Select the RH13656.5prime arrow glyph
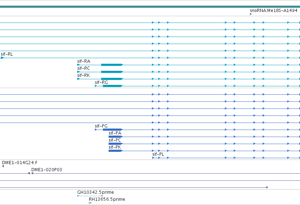The height and width of the screenshot is (205, 300). point(90,203)
